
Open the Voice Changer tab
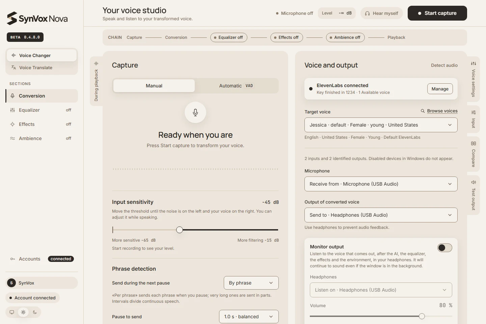[x=42, y=55]
